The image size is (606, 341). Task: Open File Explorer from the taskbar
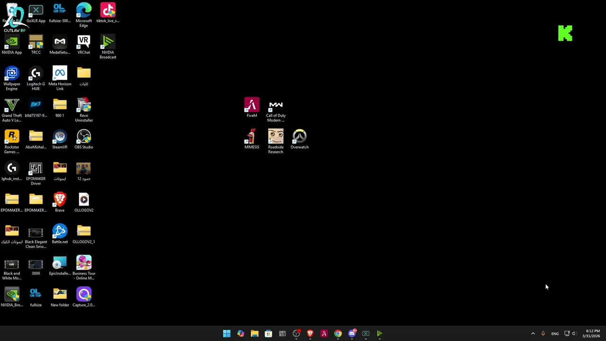(255, 333)
